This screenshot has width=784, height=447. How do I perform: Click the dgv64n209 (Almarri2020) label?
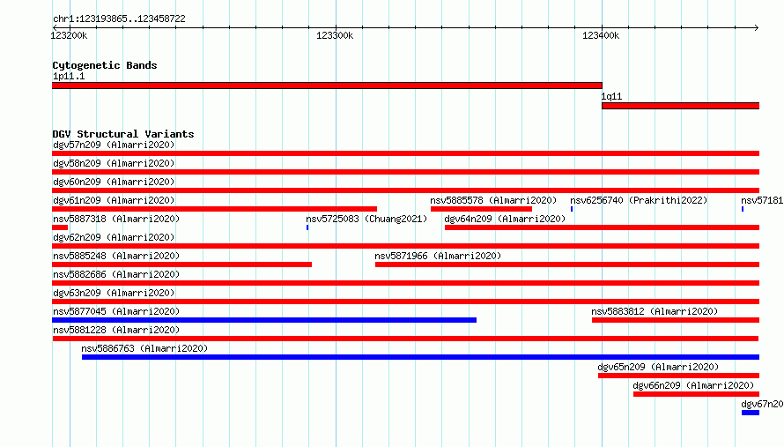coord(505,219)
